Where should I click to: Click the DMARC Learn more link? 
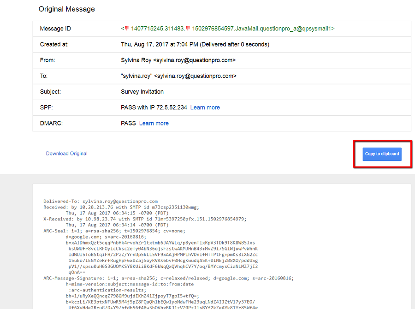pyautogui.click(x=154, y=123)
